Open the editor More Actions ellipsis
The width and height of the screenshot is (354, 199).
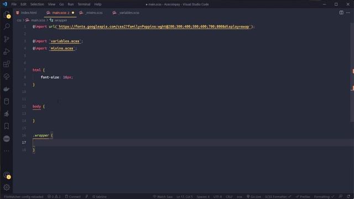(348, 13)
